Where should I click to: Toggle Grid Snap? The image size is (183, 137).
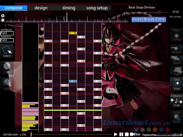176,84
